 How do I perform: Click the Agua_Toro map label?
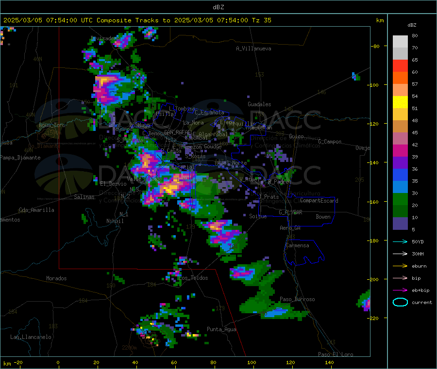pyautogui.click(x=52, y=126)
